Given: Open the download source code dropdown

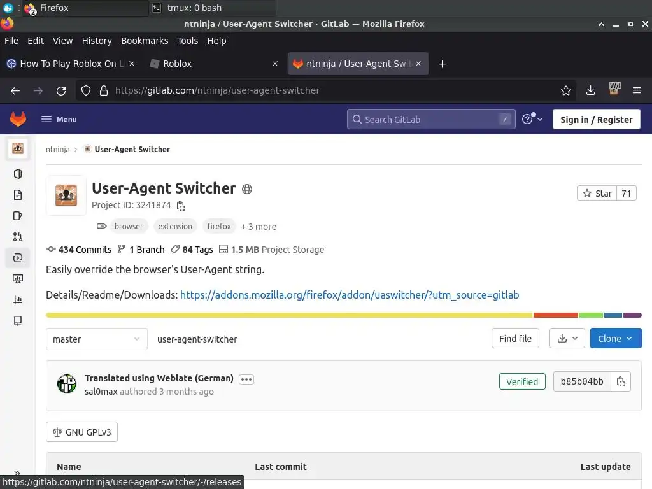Looking at the screenshot, I should coord(567,339).
